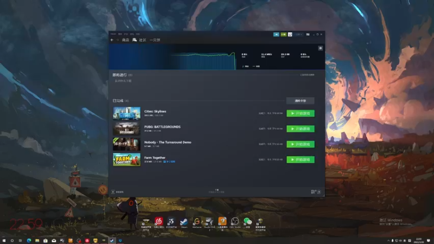434x244 pixels.
Task: Open the PUBG: BATTLEGROUNDS thumbnail
Action: coord(126,129)
